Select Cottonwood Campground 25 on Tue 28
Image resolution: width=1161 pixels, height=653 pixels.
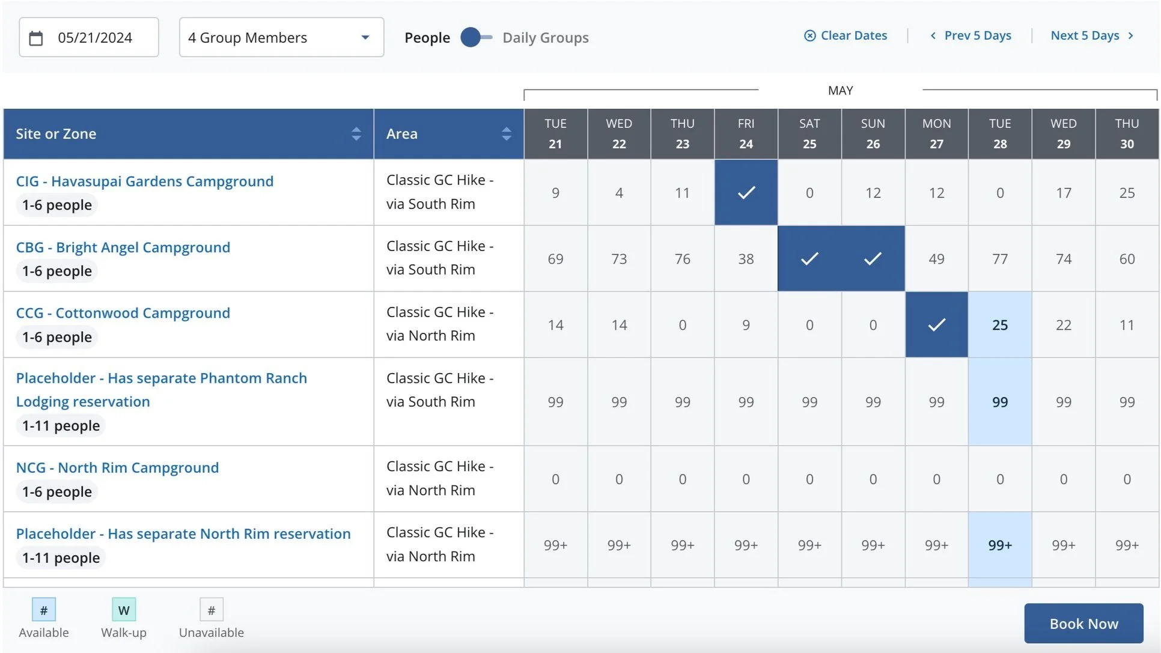(999, 325)
